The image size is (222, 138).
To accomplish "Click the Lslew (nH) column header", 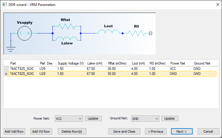I will 95,63.
